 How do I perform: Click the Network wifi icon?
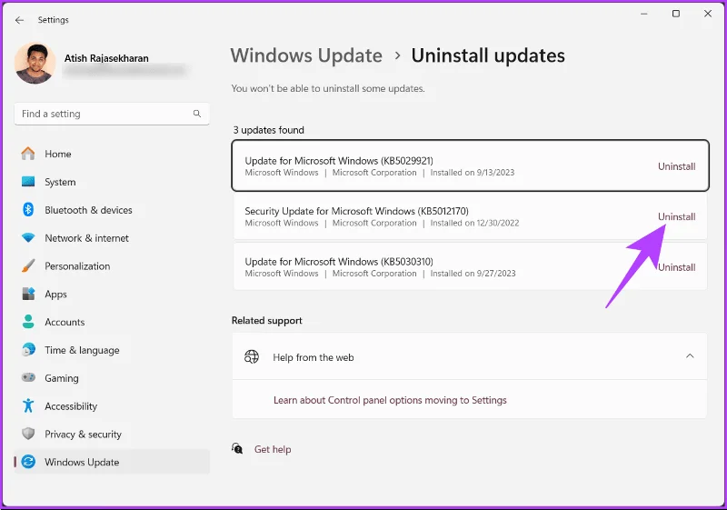(28, 238)
